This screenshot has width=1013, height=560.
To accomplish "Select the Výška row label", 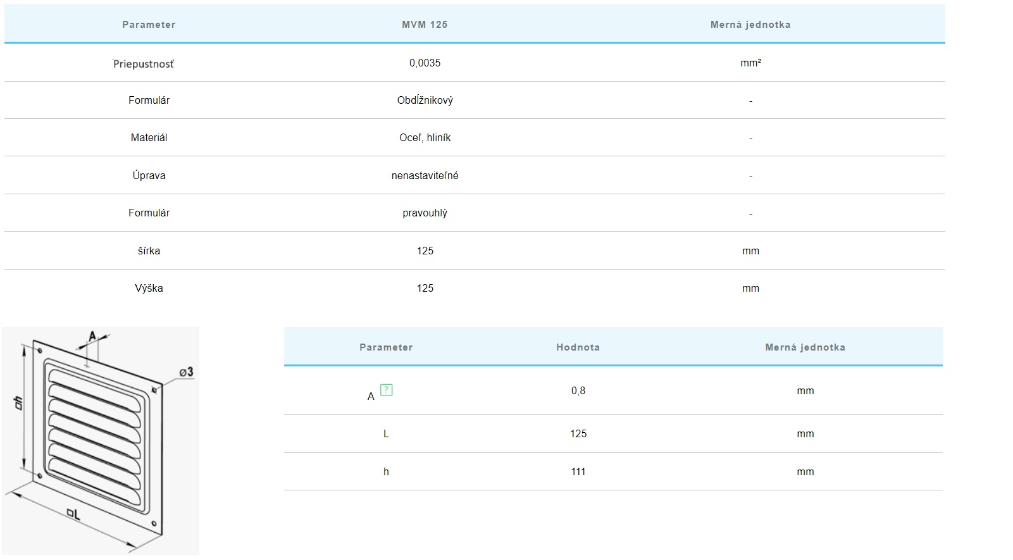I will pos(149,288).
